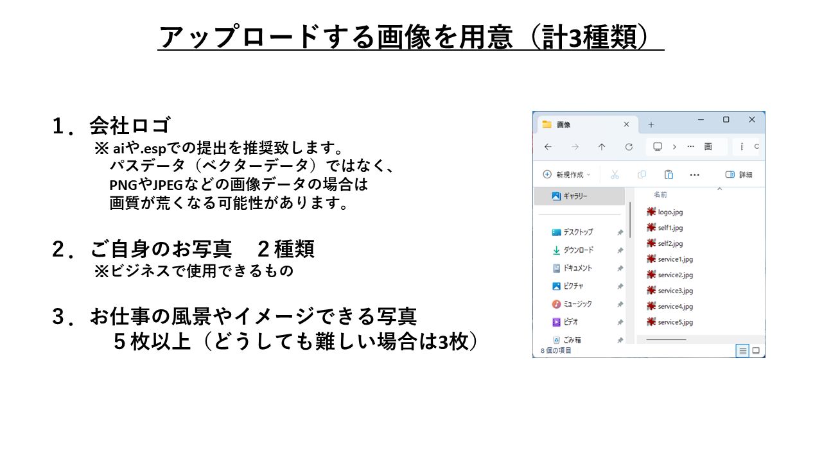Select the logo.jpg file

(x=669, y=212)
